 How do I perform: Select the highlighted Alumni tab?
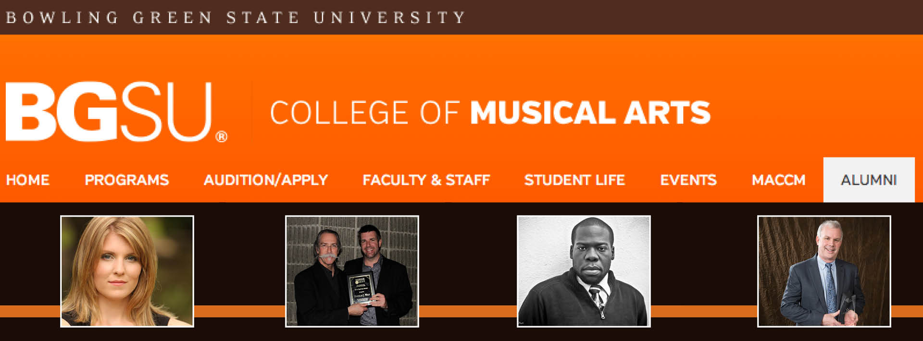869,180
